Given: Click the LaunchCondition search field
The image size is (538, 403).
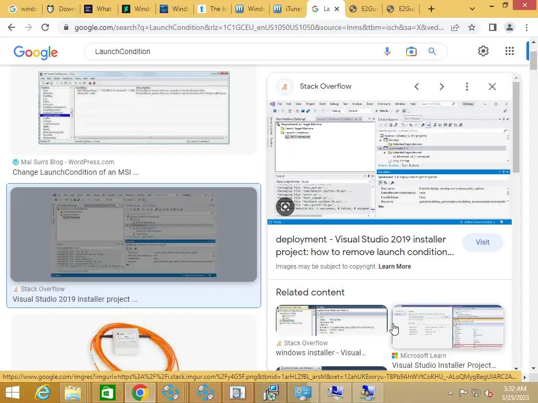Looking at the screenshot, I should click(233, 51).
